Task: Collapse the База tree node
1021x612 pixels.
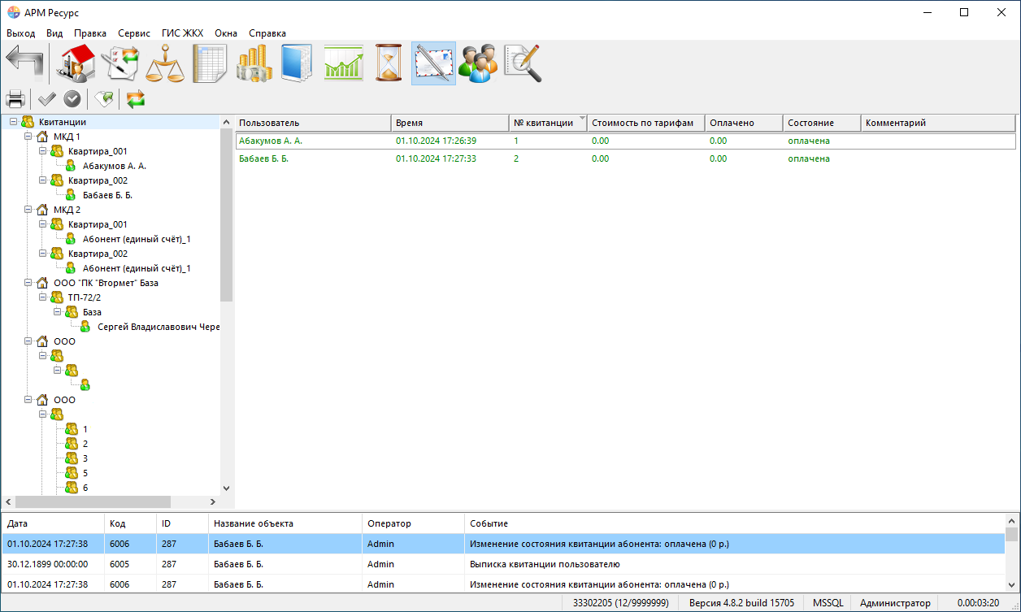Action: click(x=57, y=312)
